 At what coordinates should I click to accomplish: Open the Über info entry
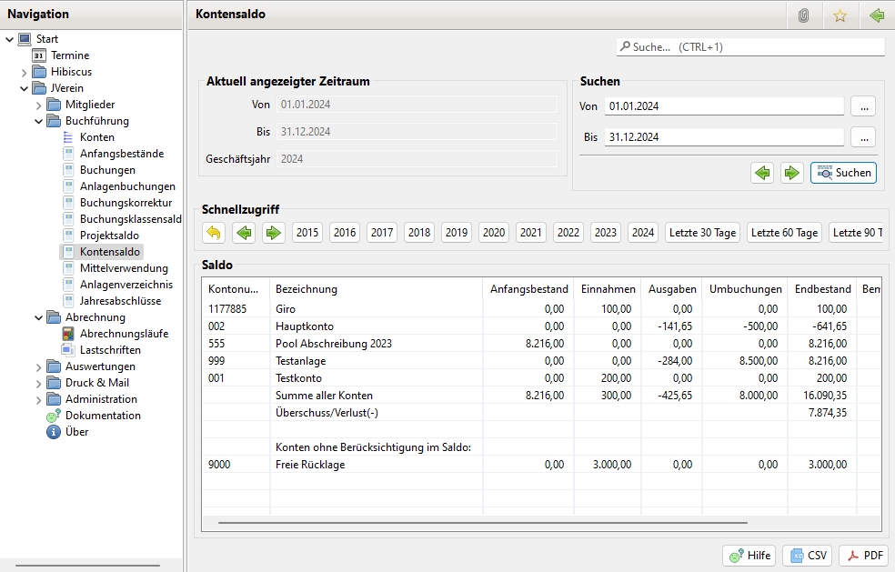tap(54, 432)
